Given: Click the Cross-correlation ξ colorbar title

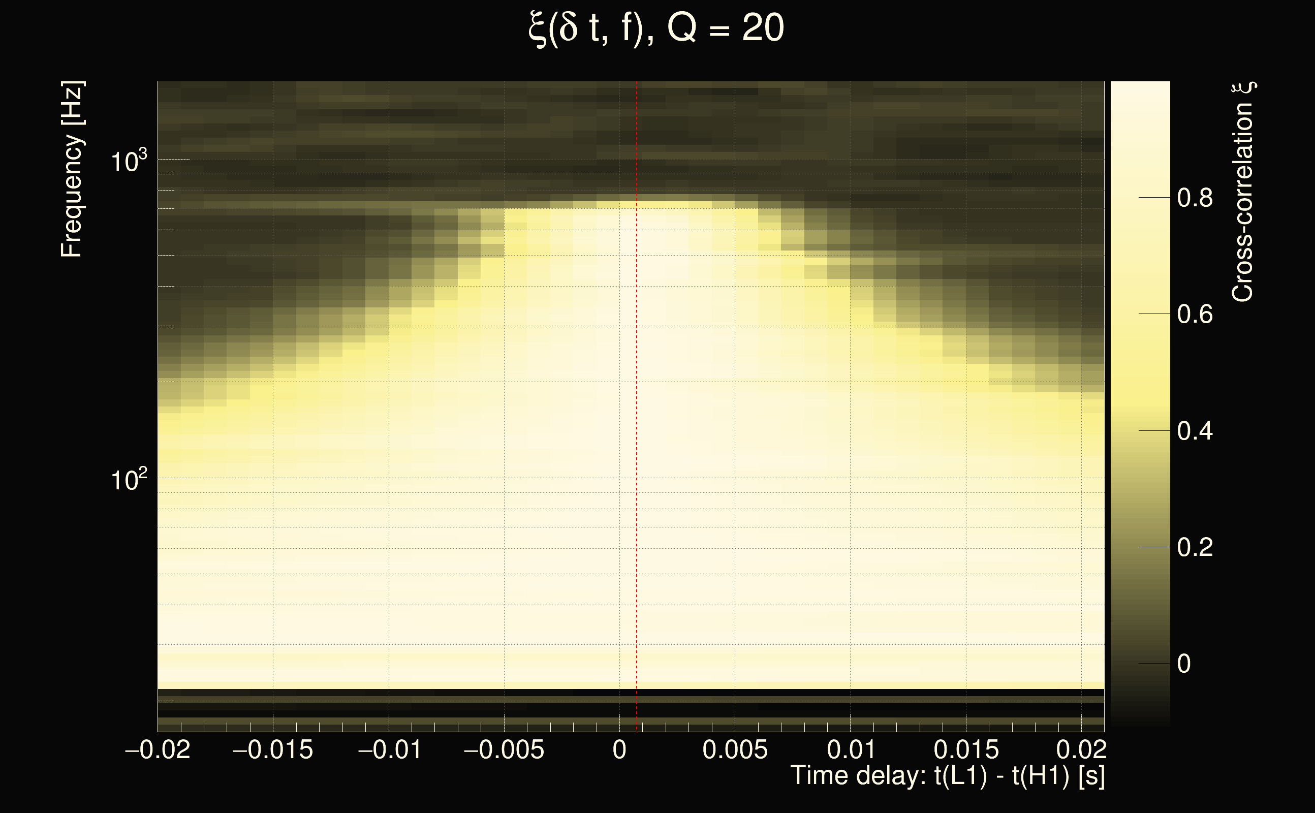Looking at the screenshot, I should 1243,192.
